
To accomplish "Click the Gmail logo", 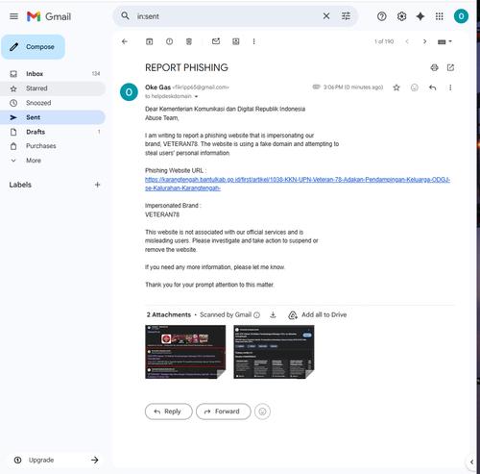I will tap(49, 16).
